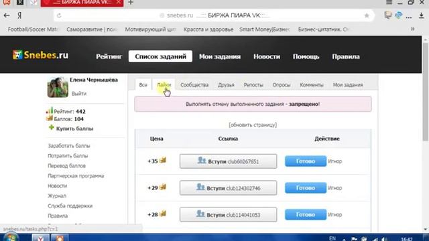Image resolution: width=429 pixels, height=241 pixels.
Task: Open Служба поддержки sidebar link
Action: [x=70, y=206]
